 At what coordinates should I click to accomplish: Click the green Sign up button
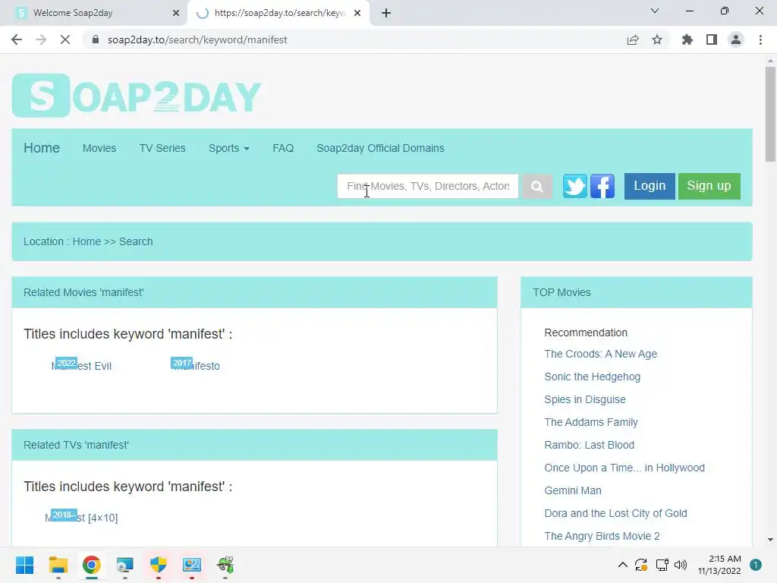coord(709,186)
